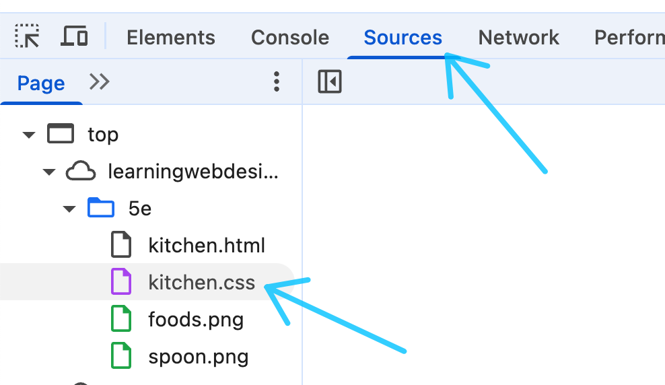This screenshot has height=385, width=665.
Task: Select the Page navigator tab
Action: pos(41,83)
